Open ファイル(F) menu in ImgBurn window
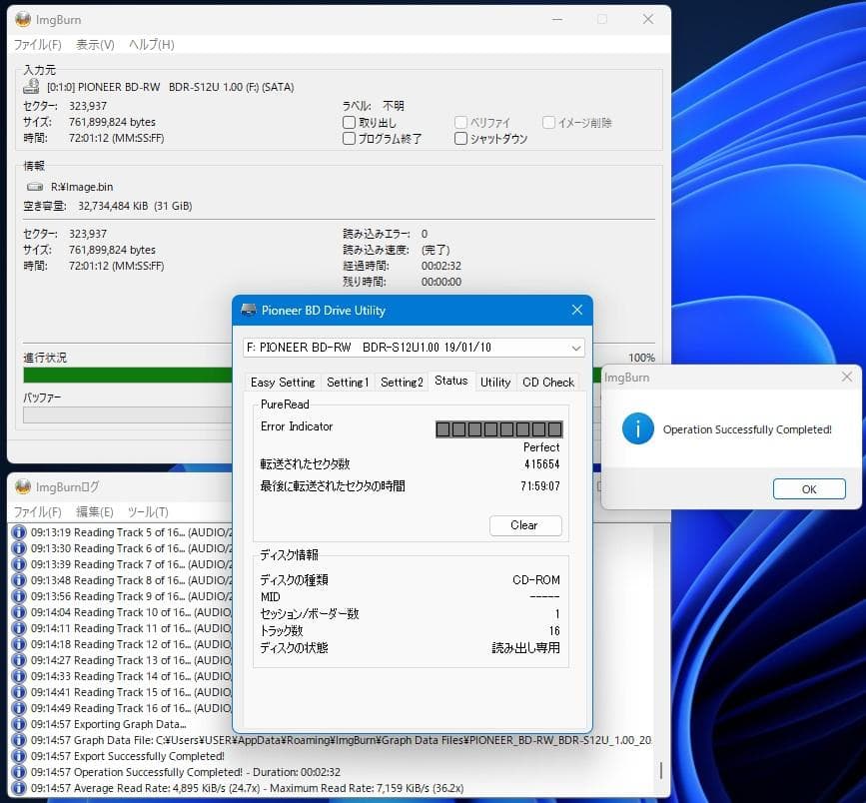 tap(38, 45)
